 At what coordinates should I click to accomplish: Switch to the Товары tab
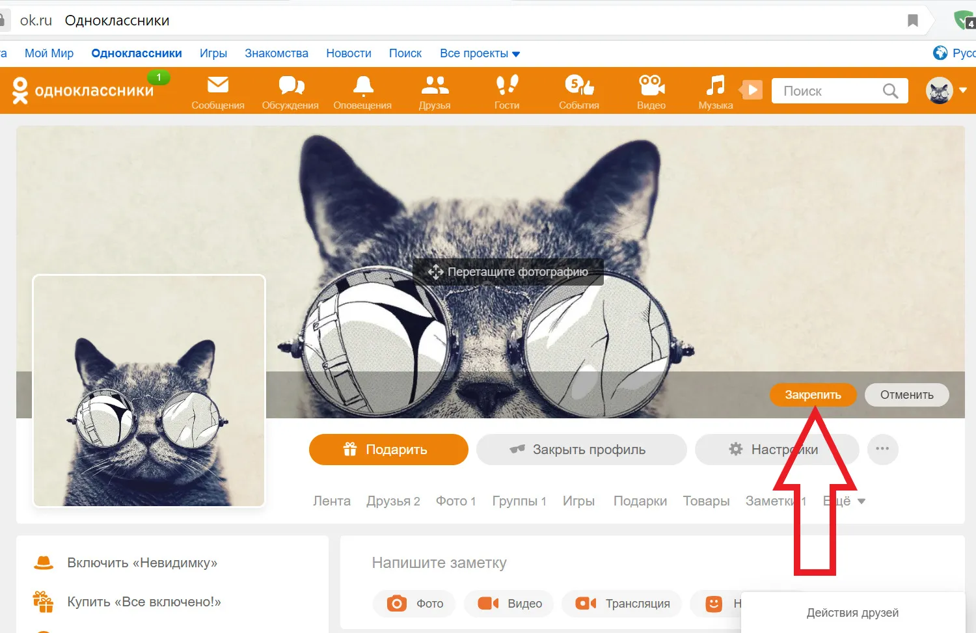click(x=706, y=501)
